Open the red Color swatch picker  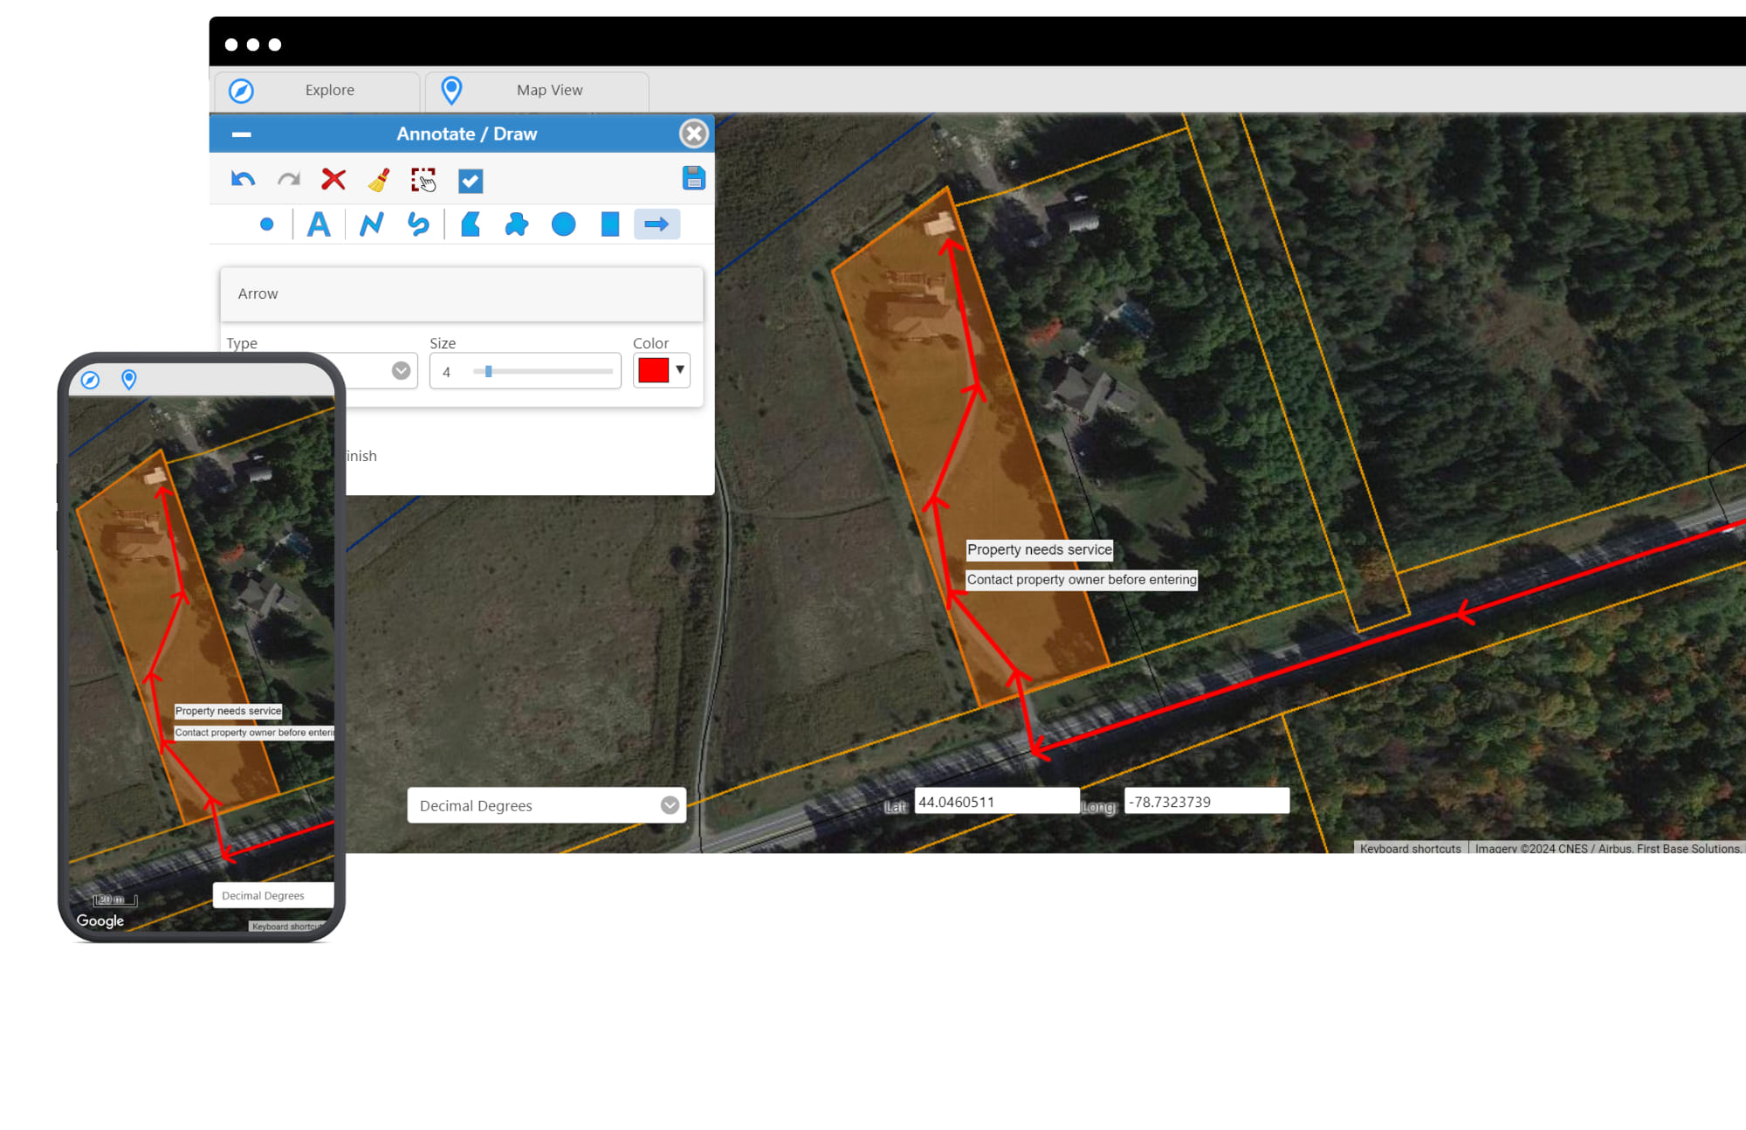point(651,369)
